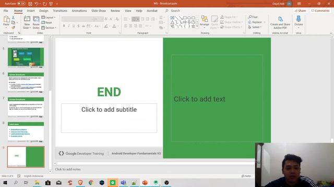334x187 pixels.
Task: Open Brave browser from the taskbar
Action: [80, 182]
